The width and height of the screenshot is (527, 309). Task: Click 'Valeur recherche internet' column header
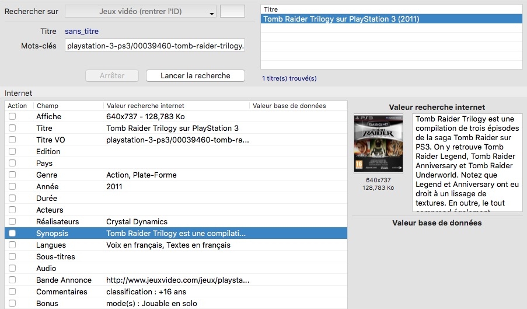coord(145,106)
